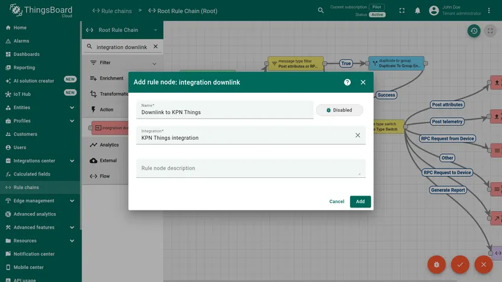This screenshot has height=282, width=502.
Task: Open notifications bell icon
Action: [417, 11]
